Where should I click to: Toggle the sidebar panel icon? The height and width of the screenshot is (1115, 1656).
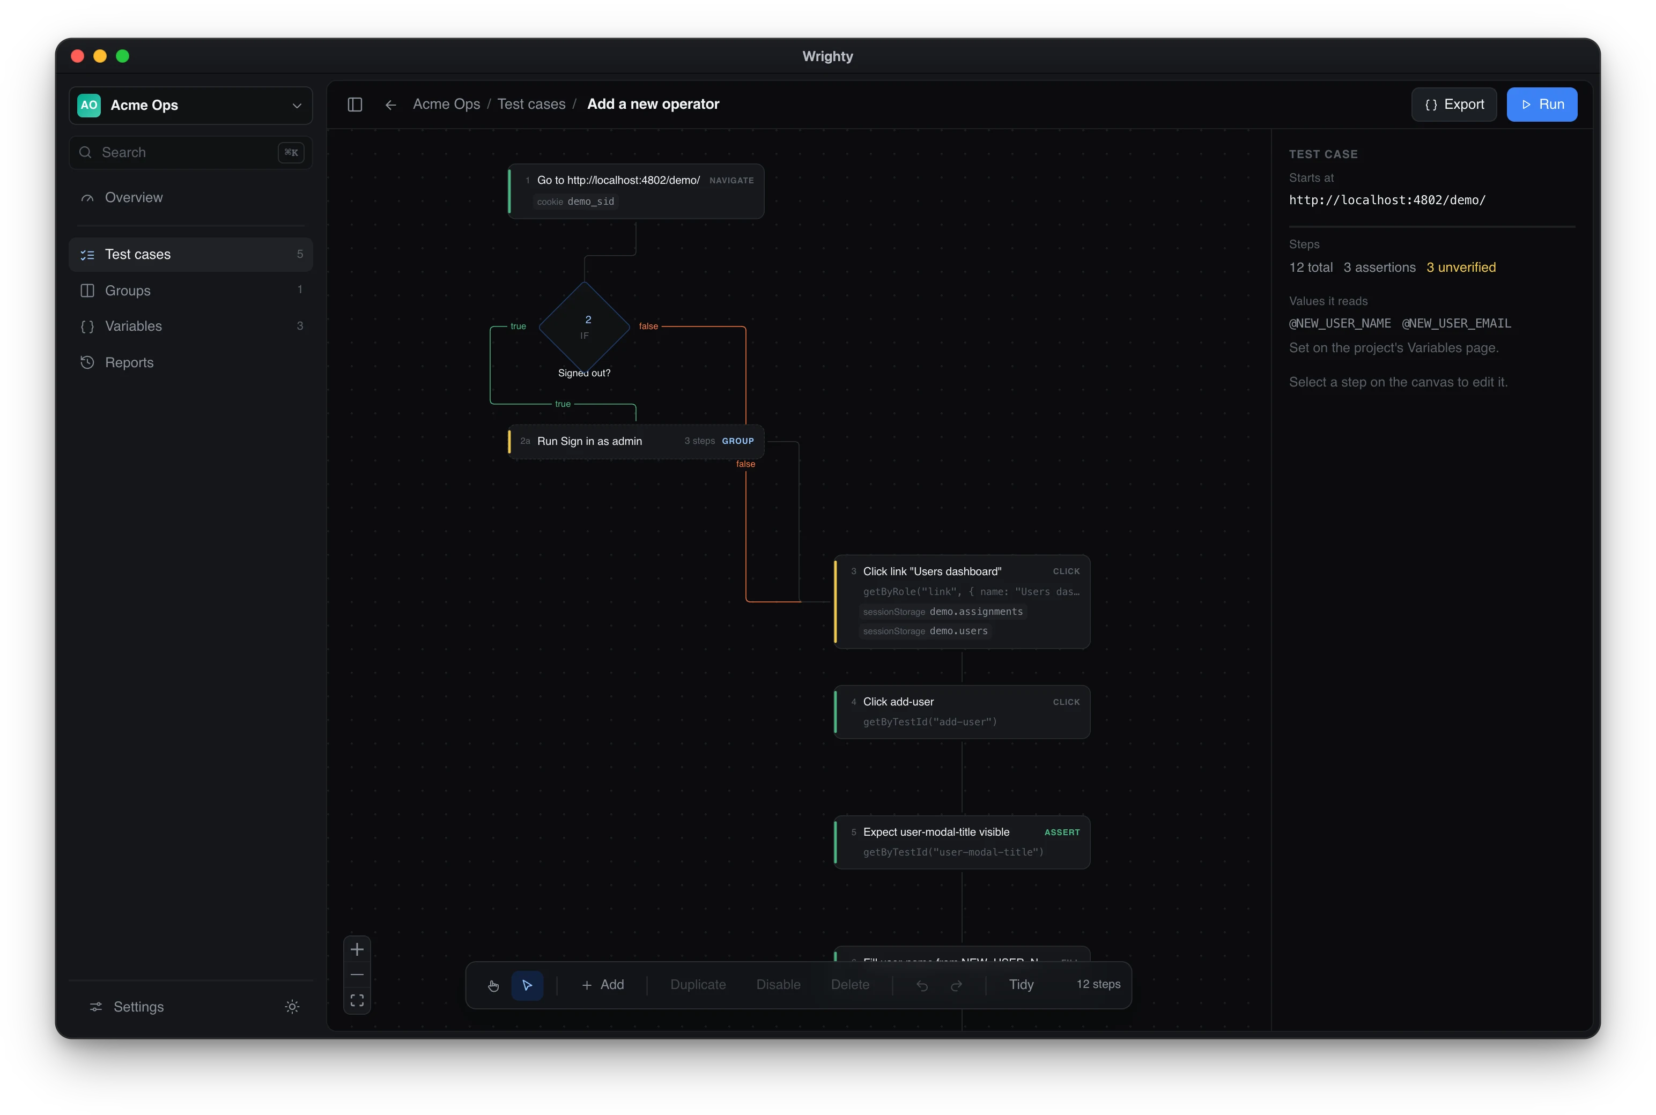coord(355,105)
